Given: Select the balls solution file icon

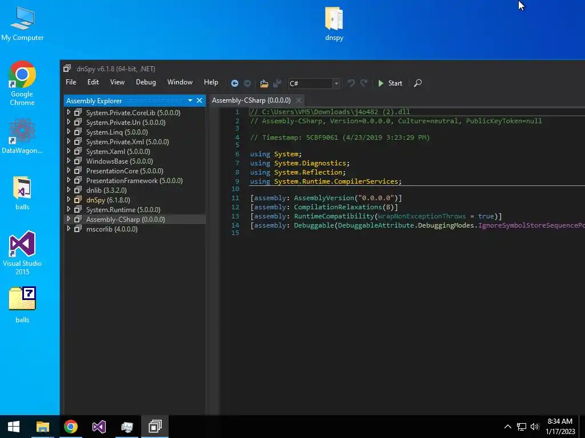Looking at the screenshot, I should 22,193.
